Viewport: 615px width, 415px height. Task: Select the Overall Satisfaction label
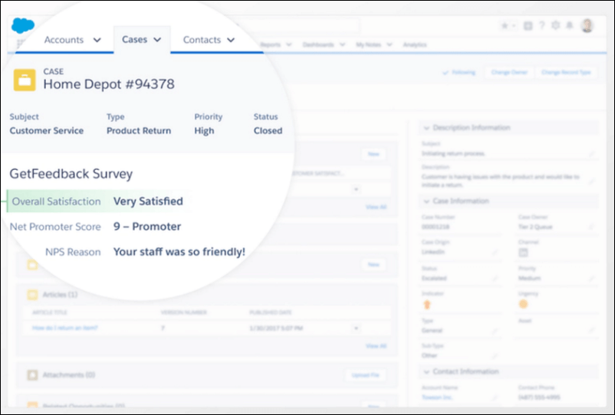pos(57,201)
